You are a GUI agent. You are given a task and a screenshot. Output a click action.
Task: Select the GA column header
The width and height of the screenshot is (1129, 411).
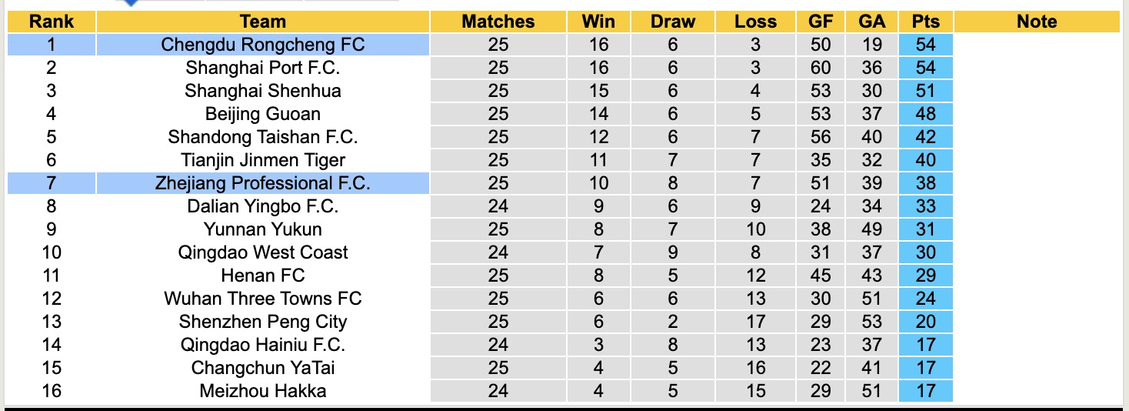(x=872, y=22)
